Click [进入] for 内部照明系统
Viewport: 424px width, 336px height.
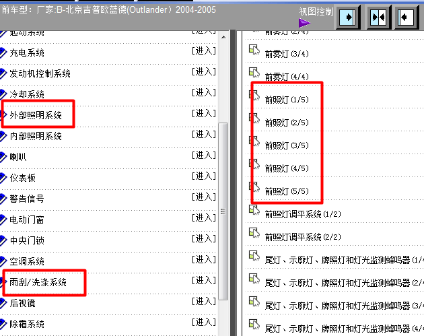204,134
